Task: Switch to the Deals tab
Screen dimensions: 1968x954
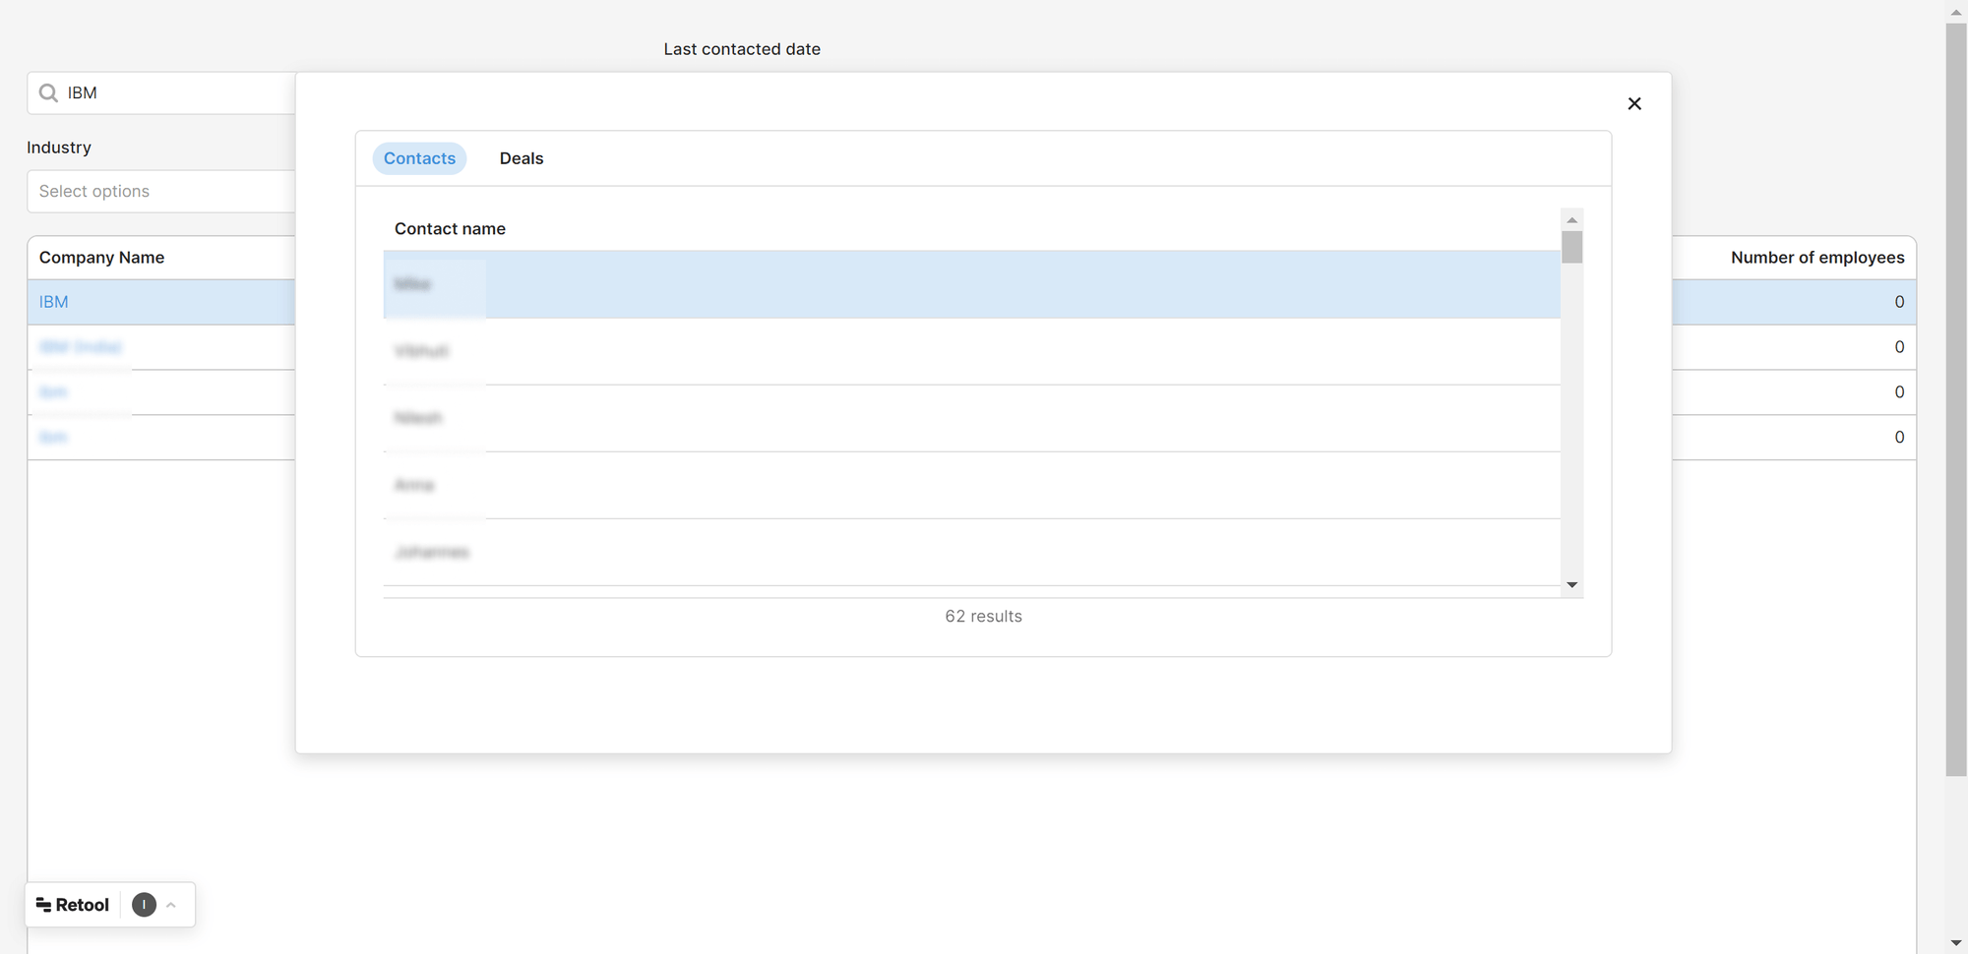Action: 521,157
